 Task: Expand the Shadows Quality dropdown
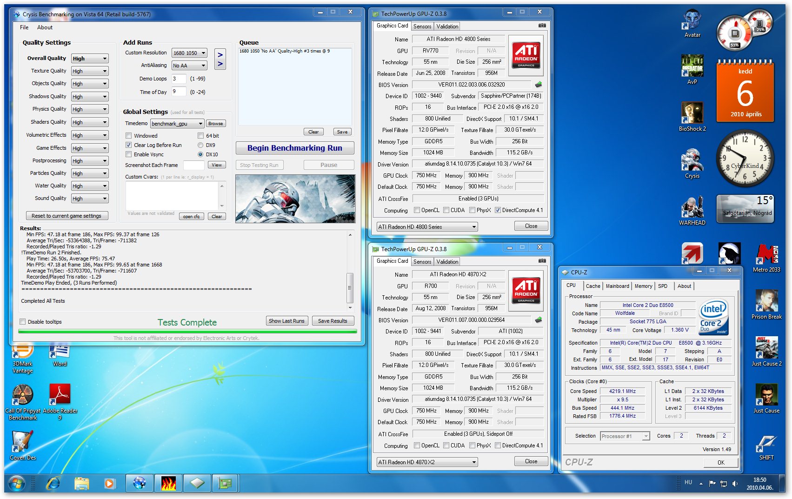click(x=90, y=97)
